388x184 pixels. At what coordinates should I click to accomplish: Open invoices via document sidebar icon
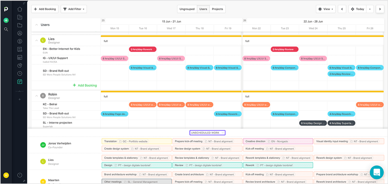(20, 49)
